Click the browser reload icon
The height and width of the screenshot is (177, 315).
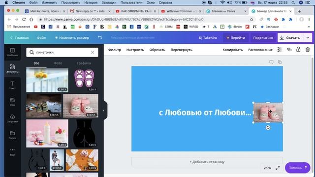[x=24, y=19]
